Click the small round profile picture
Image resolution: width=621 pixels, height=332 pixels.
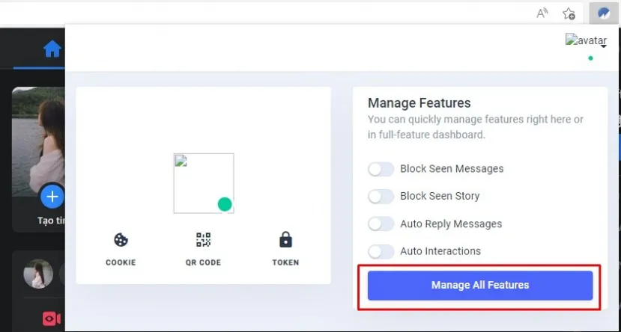tap(38, 274)
